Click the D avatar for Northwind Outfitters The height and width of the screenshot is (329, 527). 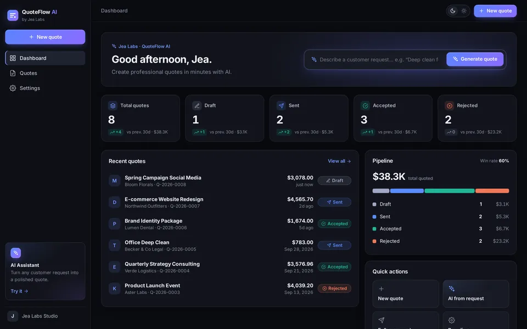pos(114,202)
